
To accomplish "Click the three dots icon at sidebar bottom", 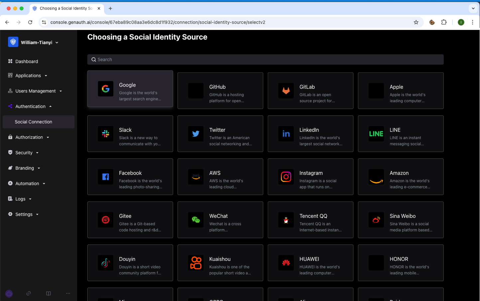I will (x=68, y=293).
